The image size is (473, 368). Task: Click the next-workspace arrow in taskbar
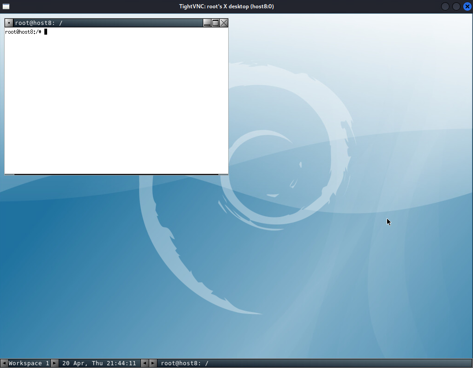click(x=55, y=363)
